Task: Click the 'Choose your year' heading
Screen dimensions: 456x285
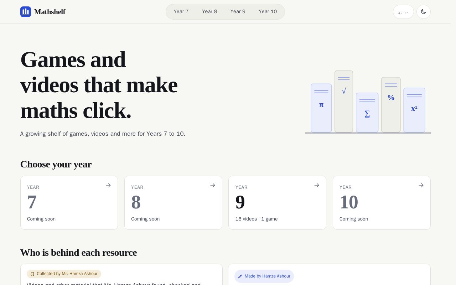Action: pos(56,164)
